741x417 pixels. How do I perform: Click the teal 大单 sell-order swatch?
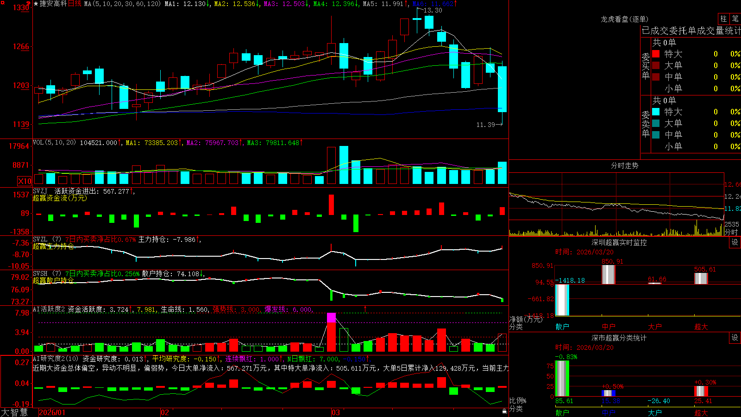coord(656,123)
